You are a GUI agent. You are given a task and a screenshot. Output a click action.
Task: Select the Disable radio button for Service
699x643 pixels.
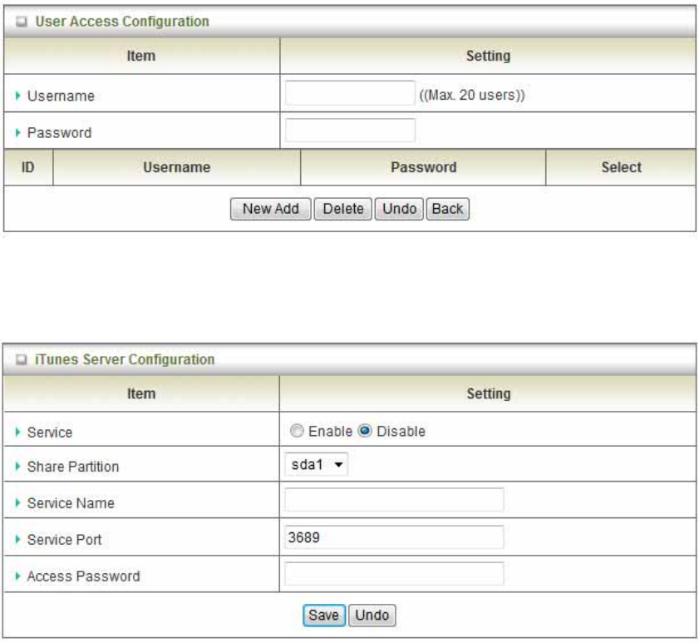(365, 431)
